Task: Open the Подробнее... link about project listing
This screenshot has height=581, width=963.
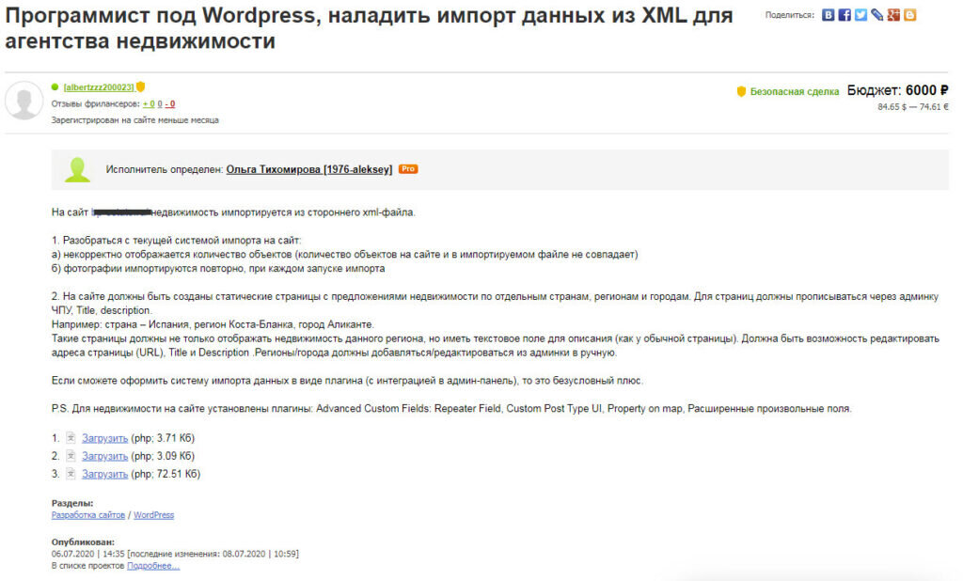Action: [153, 566]
